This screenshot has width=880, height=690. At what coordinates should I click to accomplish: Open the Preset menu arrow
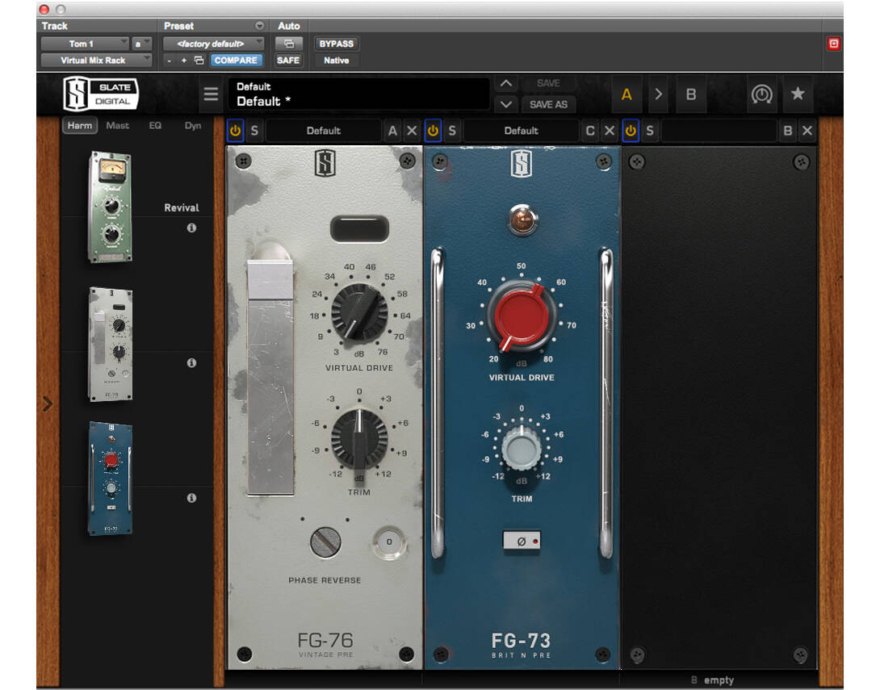tap(259, 26)
